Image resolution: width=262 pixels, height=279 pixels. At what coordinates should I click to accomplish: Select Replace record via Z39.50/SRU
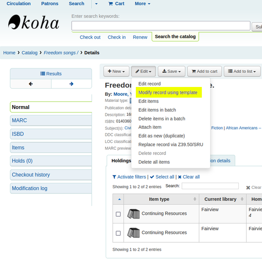[x=171, y=145]
